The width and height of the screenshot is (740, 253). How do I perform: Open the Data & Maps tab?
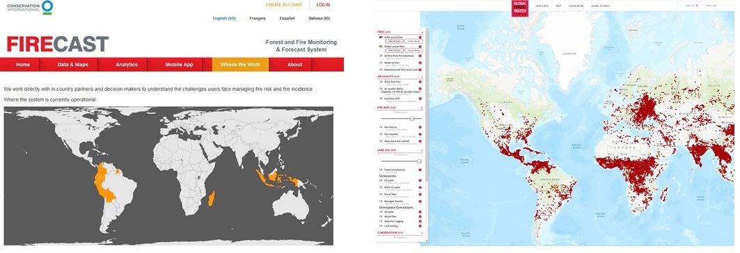tap(72, 65)
